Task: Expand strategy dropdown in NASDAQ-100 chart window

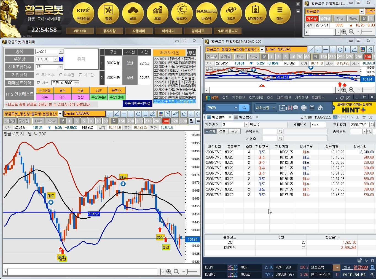Action: click(x=262, y=49)
